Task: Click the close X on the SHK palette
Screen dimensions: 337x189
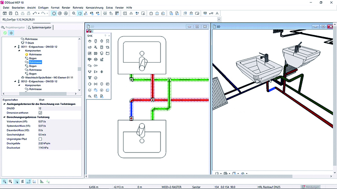Action: [x=108, y=36]
